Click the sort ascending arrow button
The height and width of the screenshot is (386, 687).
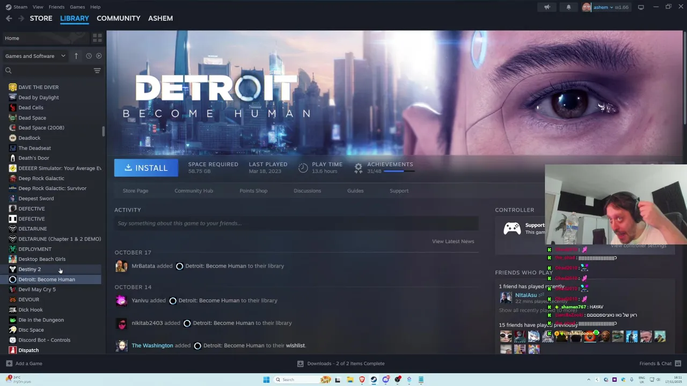(76, 56)
